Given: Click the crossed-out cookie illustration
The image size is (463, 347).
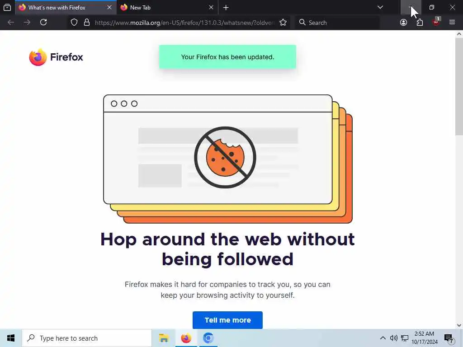Looking at the screenshot, I should click(x=225, y=157).
